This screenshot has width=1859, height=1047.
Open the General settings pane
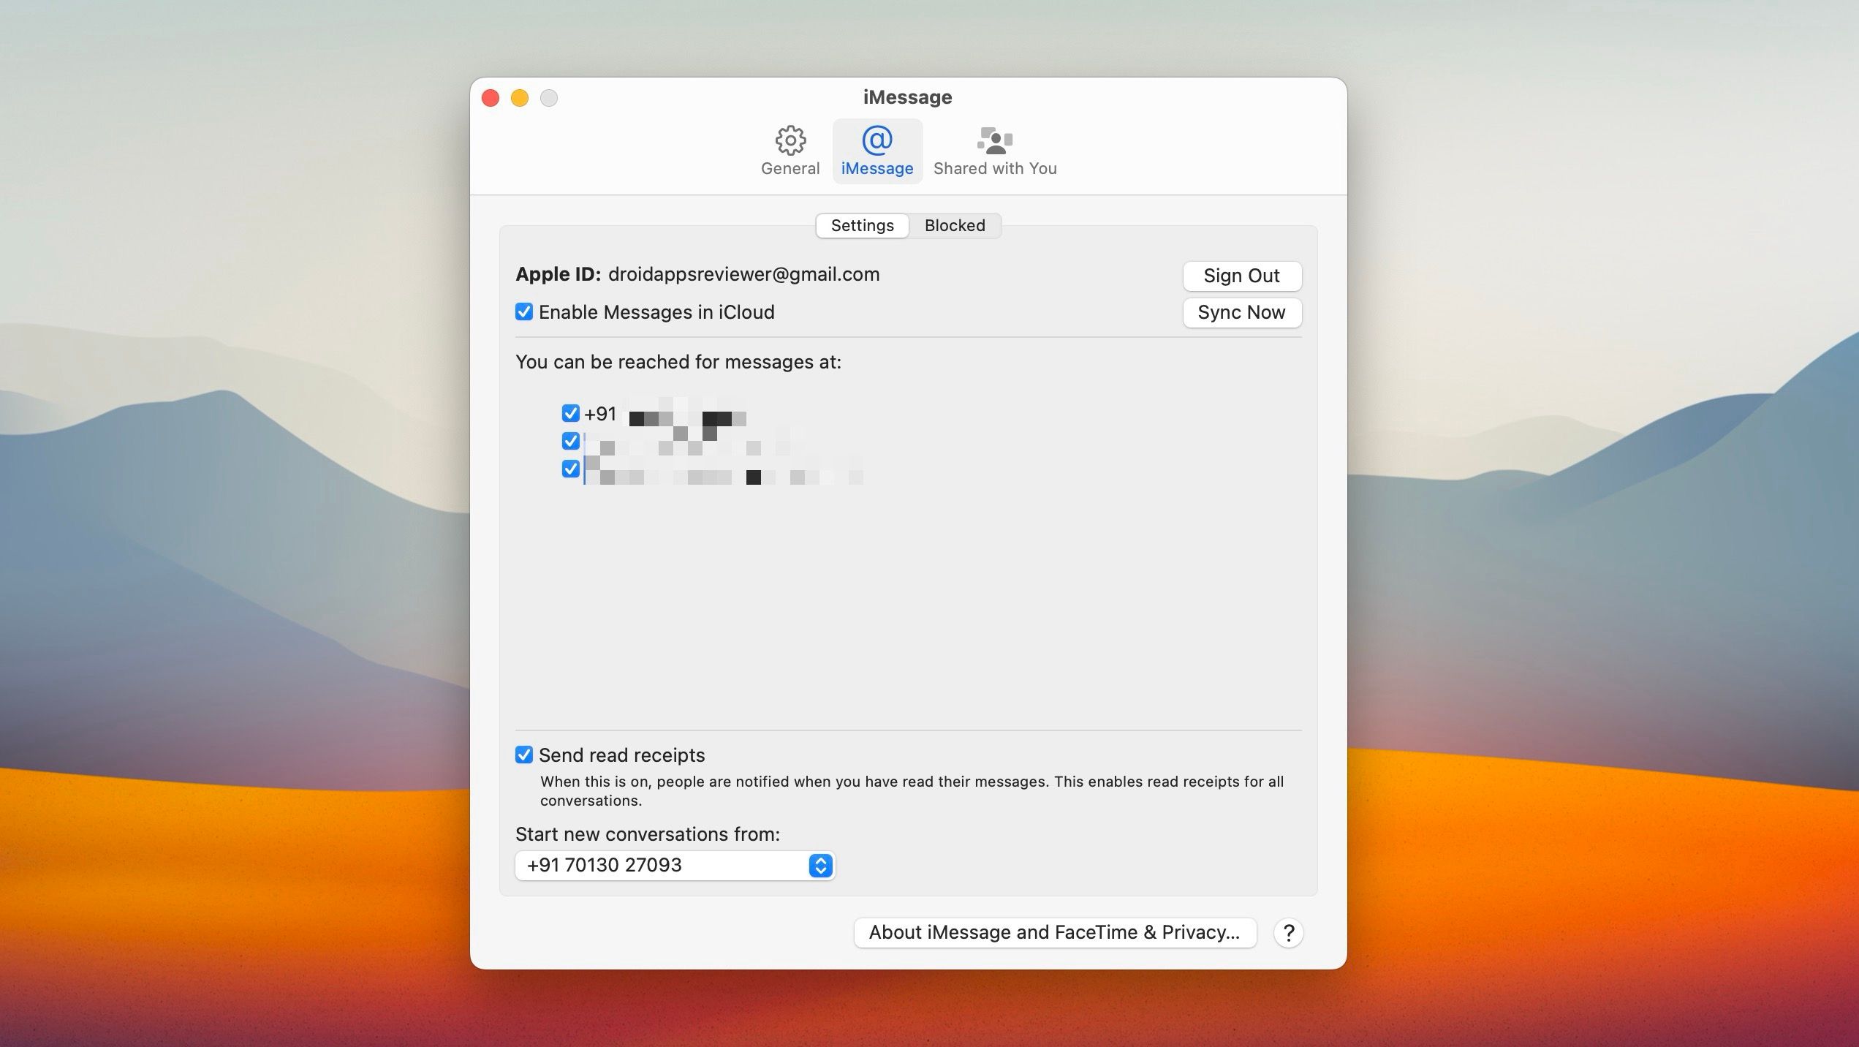790,150
